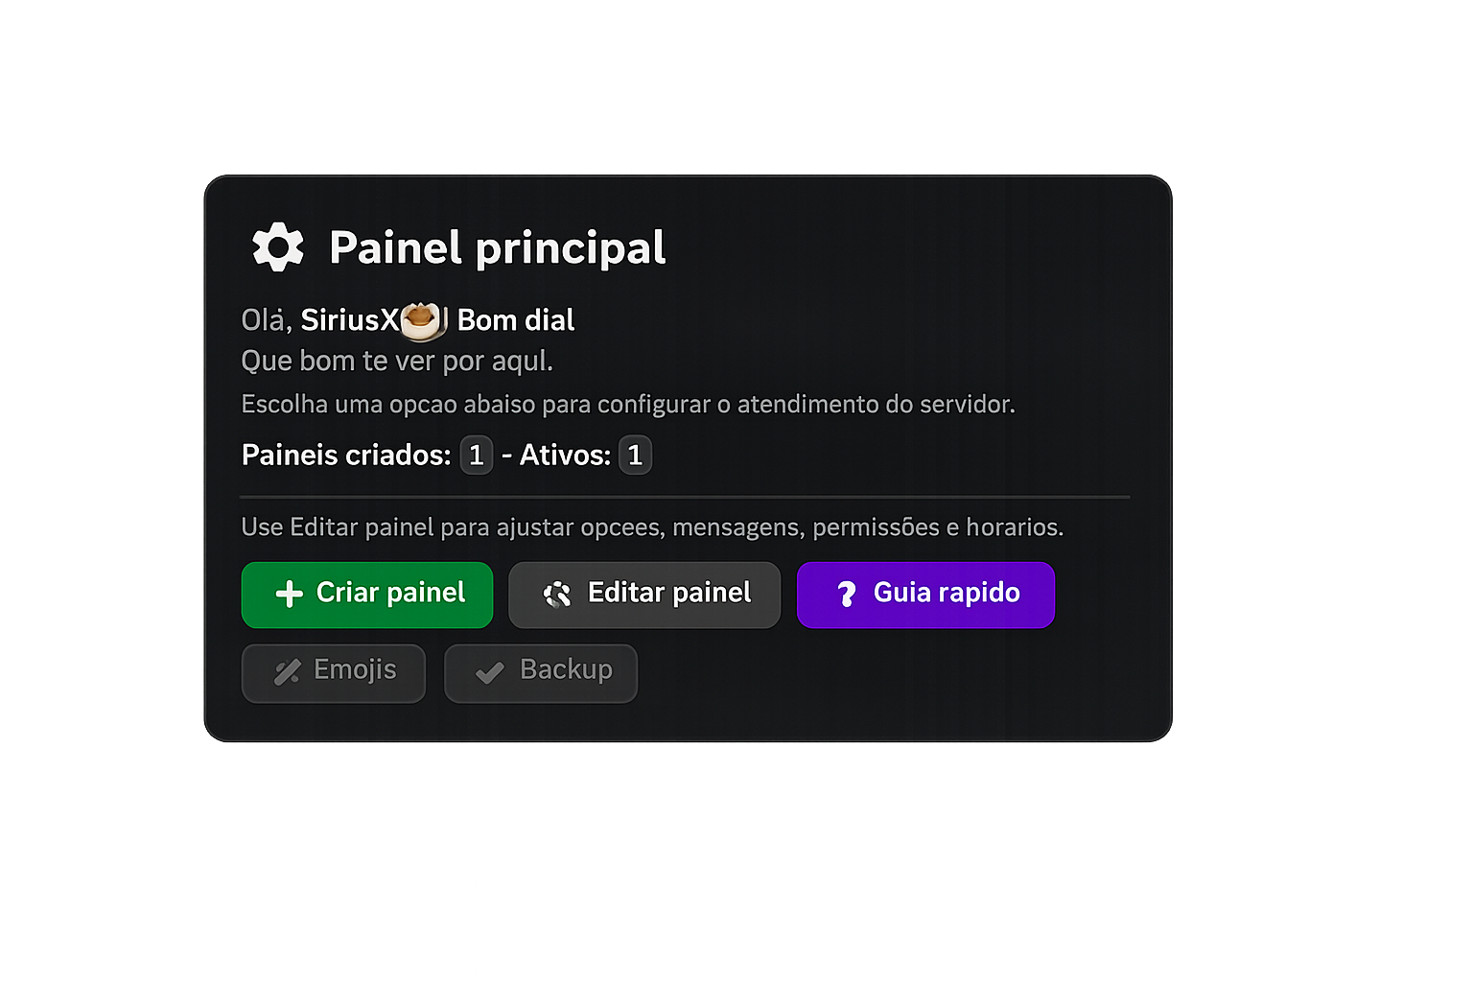Image resolution: width=1473 pixels, height=982 pixels.
Task: Click the 'Que bom te ver' line
Action: point(397,362)
